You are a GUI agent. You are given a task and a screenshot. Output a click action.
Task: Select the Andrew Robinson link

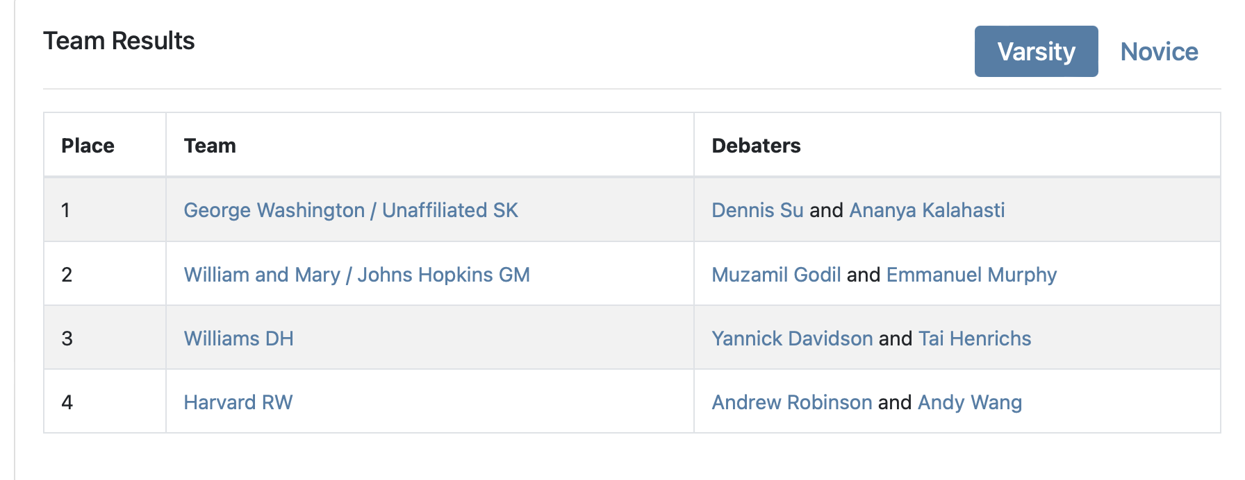[x=792, y=402]
